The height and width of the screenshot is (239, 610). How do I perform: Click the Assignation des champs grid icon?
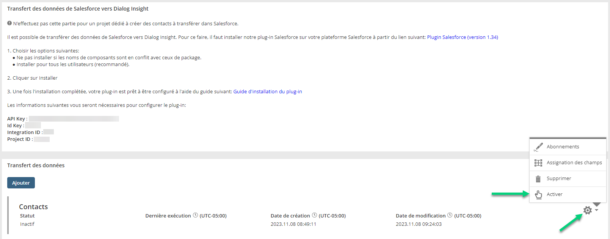[538, 163]
